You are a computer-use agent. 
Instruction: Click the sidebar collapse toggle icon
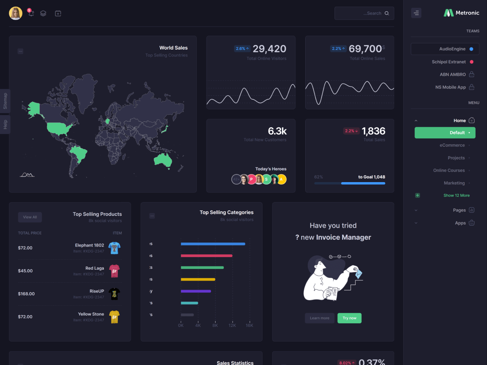point(416,13)
